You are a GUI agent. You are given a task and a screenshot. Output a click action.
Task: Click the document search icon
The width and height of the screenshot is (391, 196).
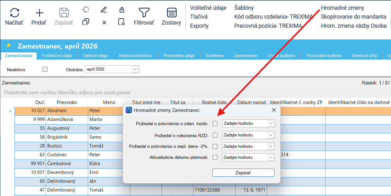(122, 22)
